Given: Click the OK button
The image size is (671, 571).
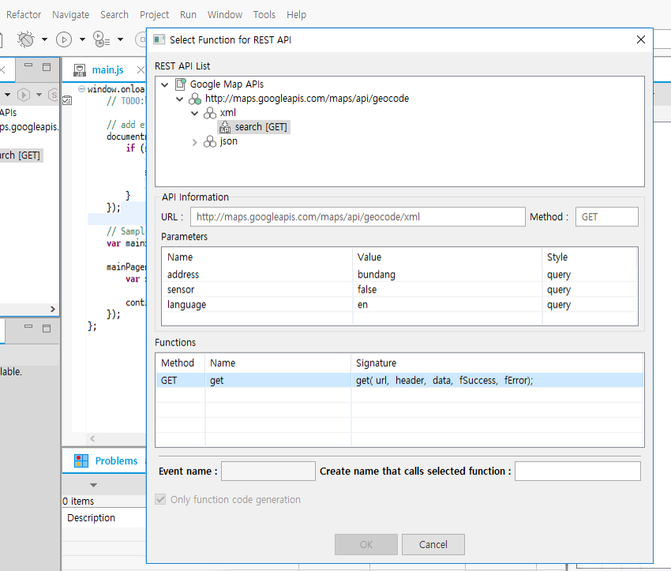Looking at the screenshot, I should [x=365, y=544].
